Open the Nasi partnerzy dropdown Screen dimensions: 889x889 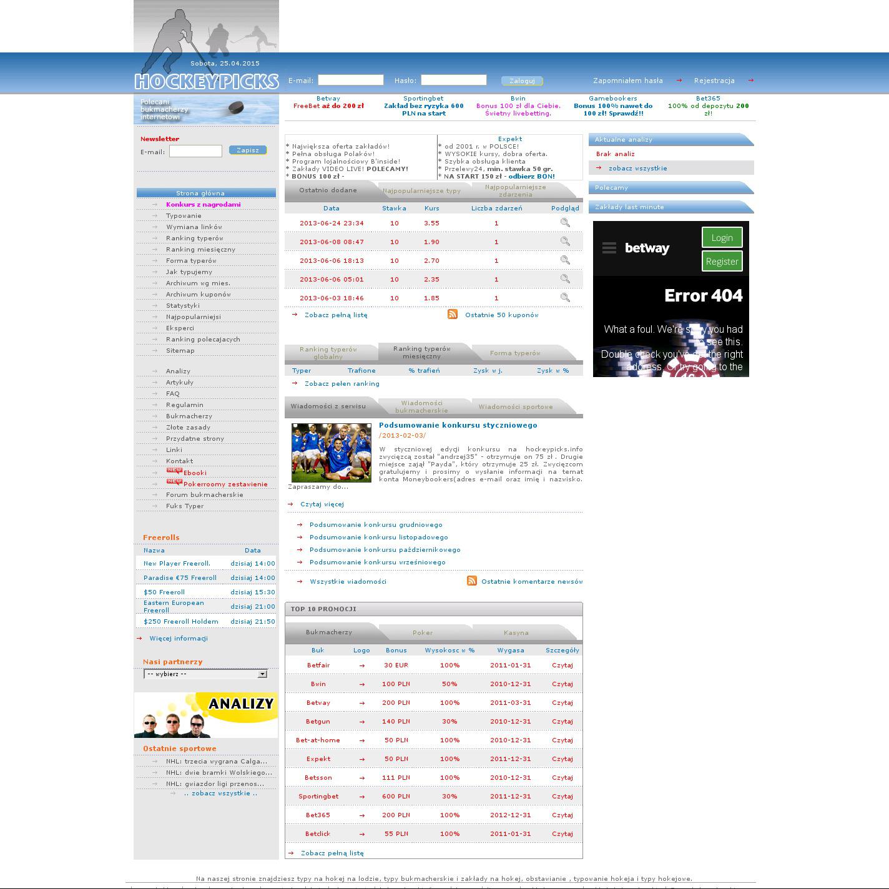click(205, 674)
